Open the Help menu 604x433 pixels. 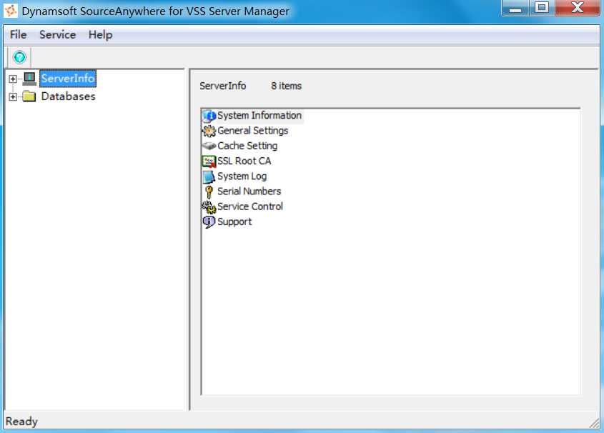point(101,34)
